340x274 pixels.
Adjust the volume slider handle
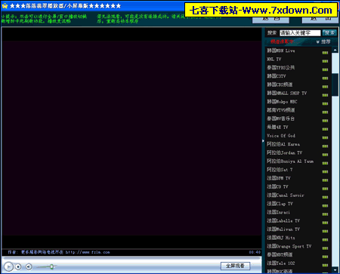51,266
